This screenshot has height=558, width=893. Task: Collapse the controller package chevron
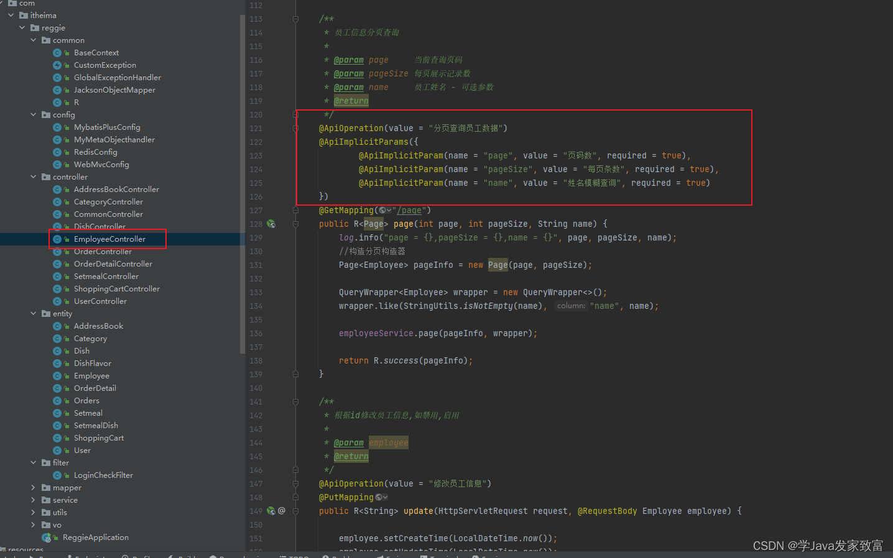pos(34,177)
